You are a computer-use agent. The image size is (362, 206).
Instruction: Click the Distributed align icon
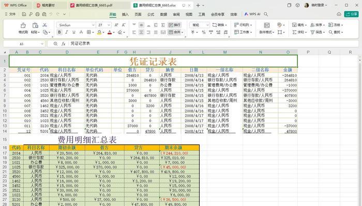pyautogui.click(x=163, y=32)
